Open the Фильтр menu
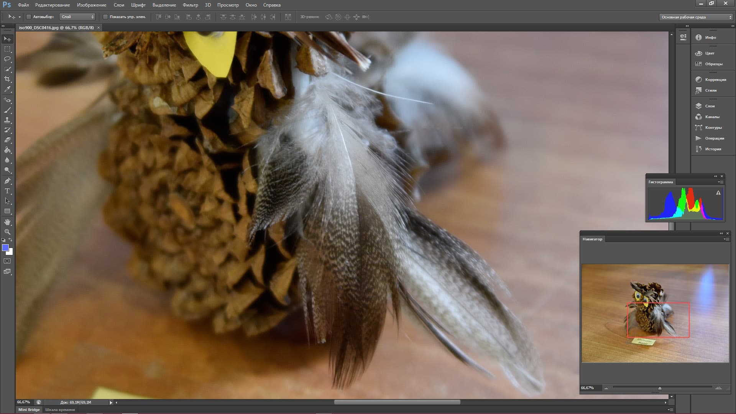This screenshot has width=736, height=414. [190, 5]
